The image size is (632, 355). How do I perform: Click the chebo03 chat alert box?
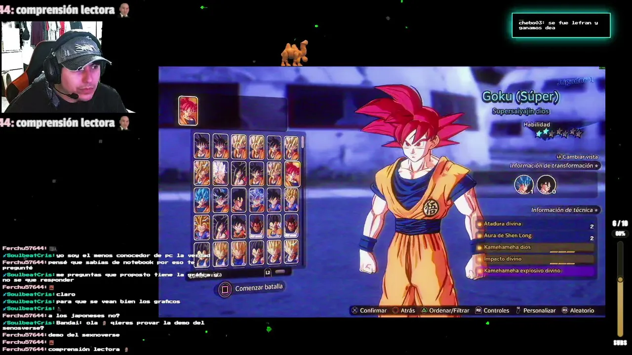(x=561, y=26)
